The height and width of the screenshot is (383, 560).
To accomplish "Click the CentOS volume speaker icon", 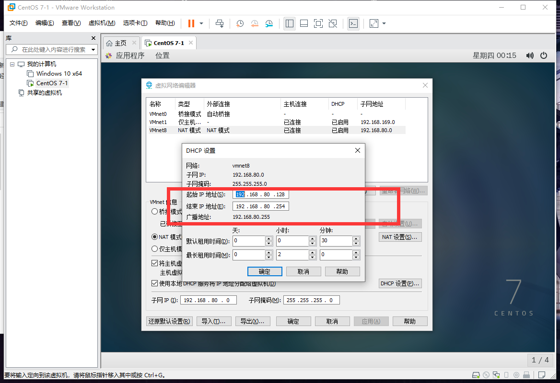I will (530, 56).
